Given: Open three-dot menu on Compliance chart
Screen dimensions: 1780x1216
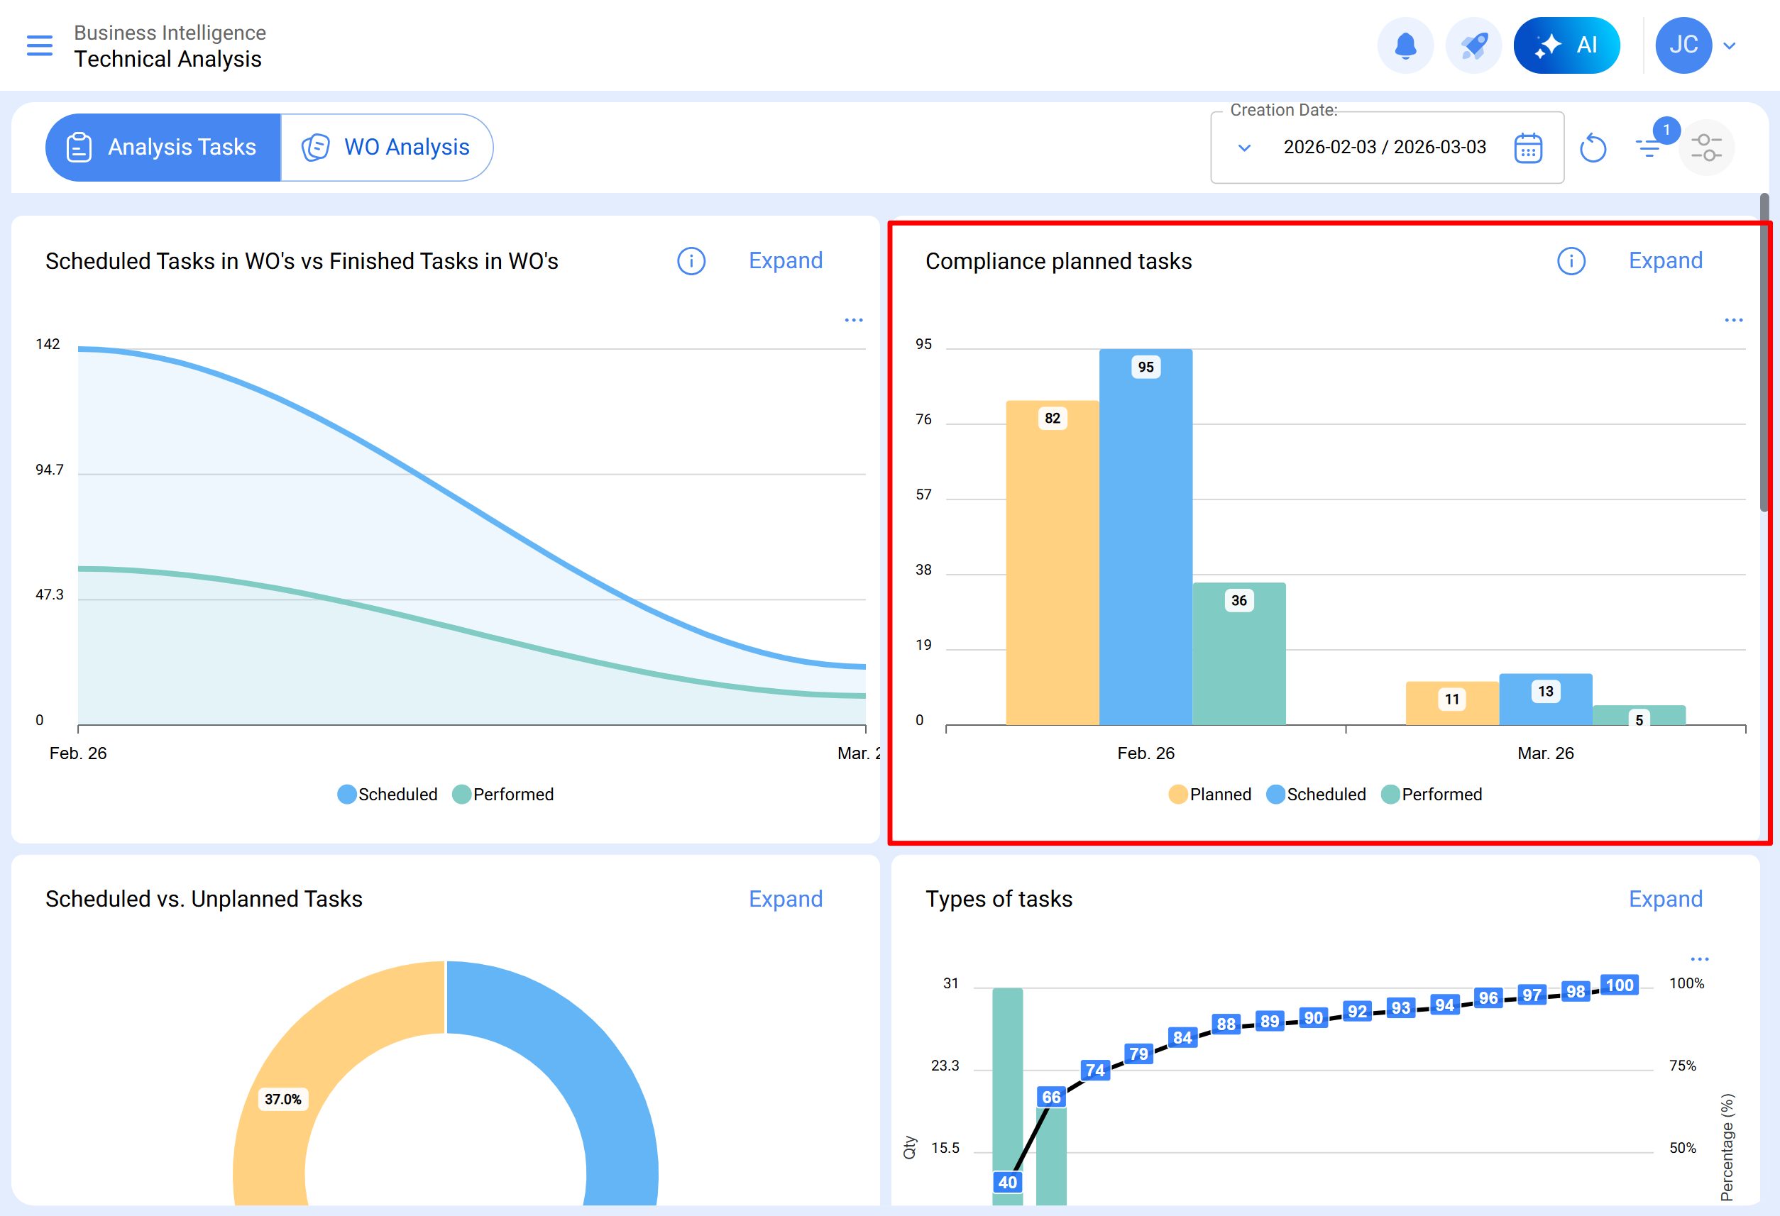Looking at the screenshot, I should click(x=1732, y=320).
